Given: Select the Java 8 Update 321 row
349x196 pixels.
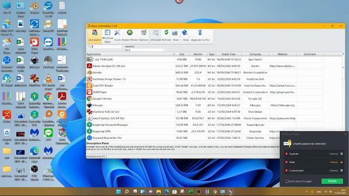Looking at the screenshot, I should coord(205,118).
